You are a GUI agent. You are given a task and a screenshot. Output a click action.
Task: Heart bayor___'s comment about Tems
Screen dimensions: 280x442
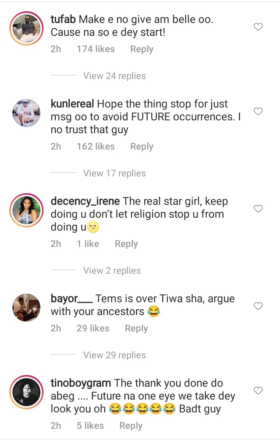(258, 306)
